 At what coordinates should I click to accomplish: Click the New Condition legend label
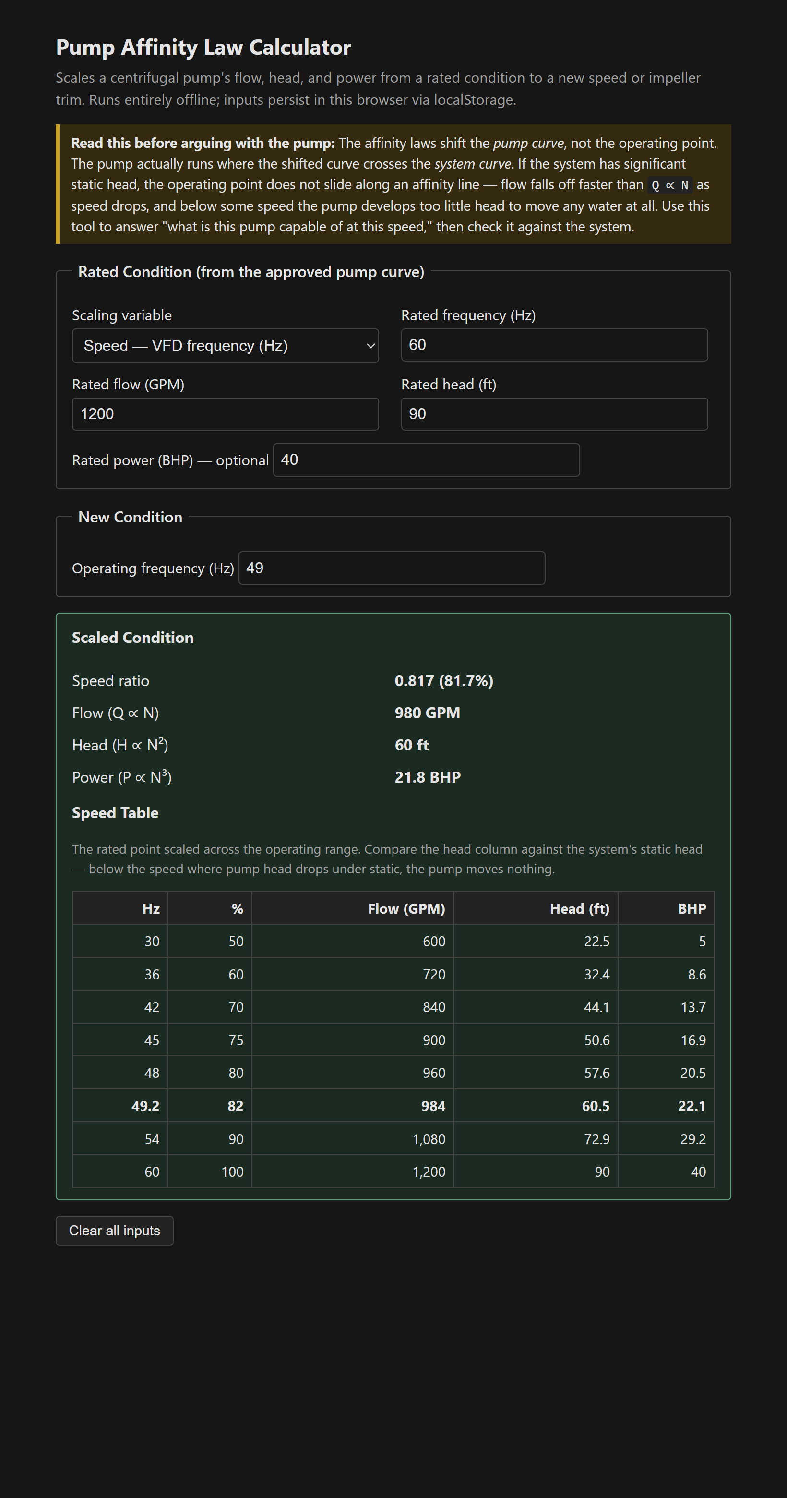[130, 517]
